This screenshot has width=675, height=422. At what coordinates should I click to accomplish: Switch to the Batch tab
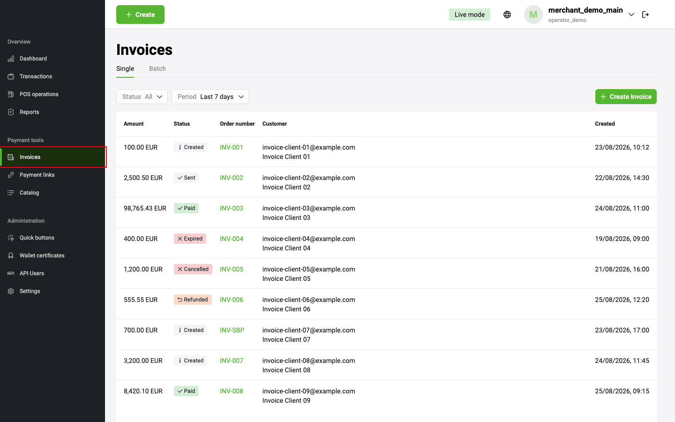tap(157, 68)
